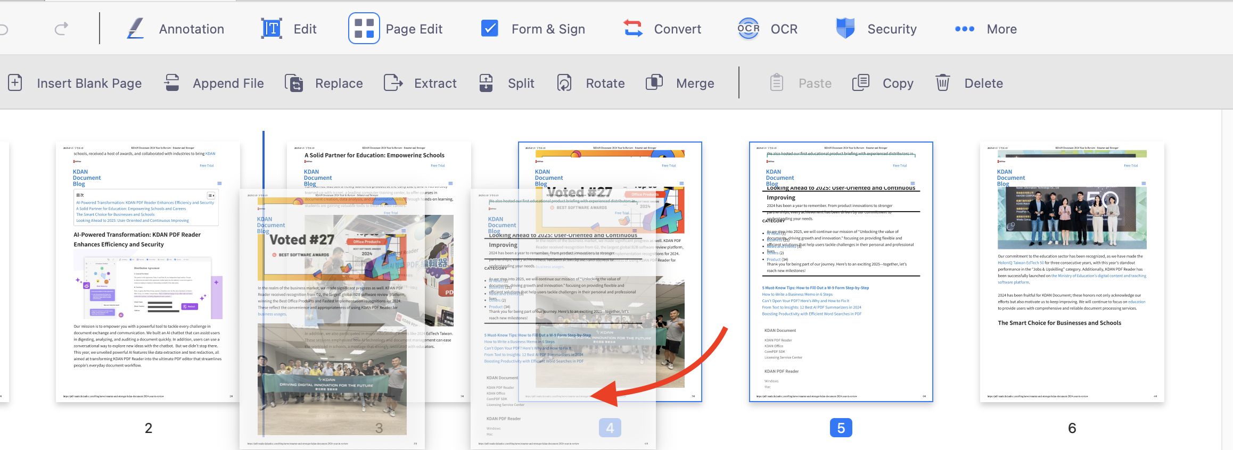Open the Annotation tab label
Image resolution: width=1233 pixels, height=450 pixels.
(192, 29)
